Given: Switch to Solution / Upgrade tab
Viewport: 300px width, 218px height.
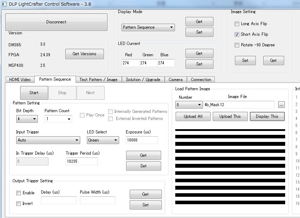Looking at the screenshot, I should [x=143, y=80].
